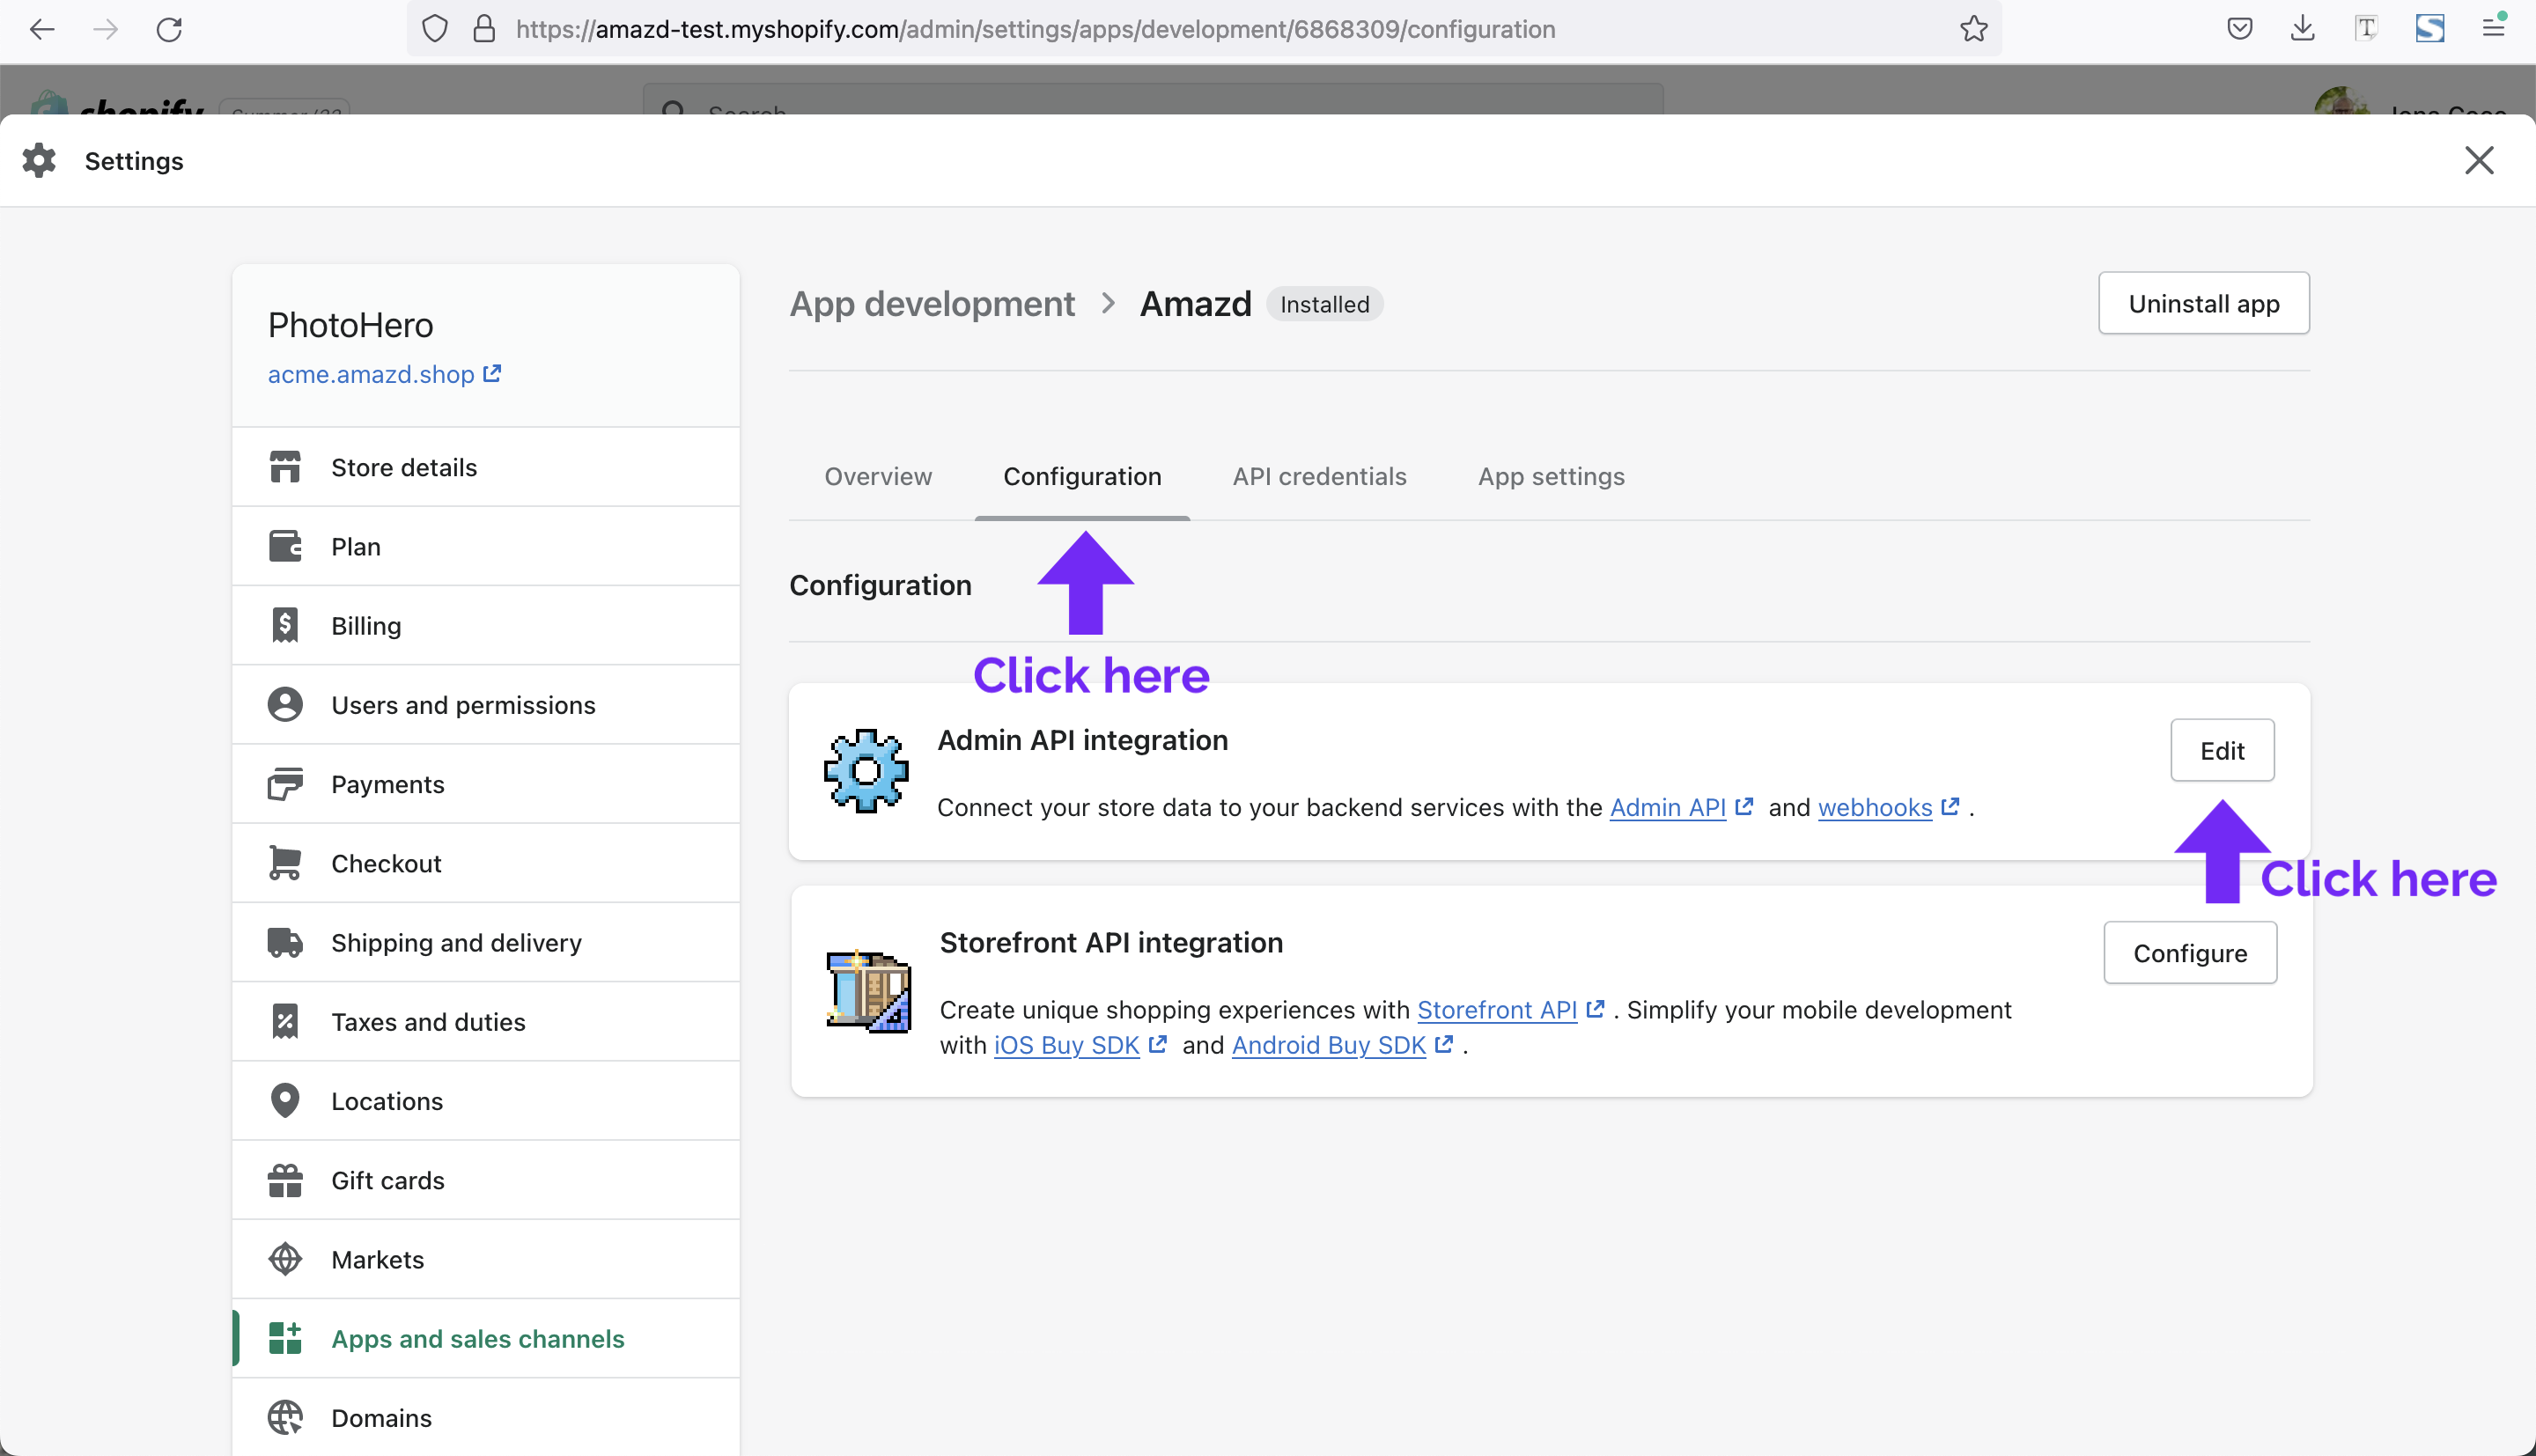Screen dimensions: 2536x1456
Task: Click the Gift cards label
Action: [388, 1181]
